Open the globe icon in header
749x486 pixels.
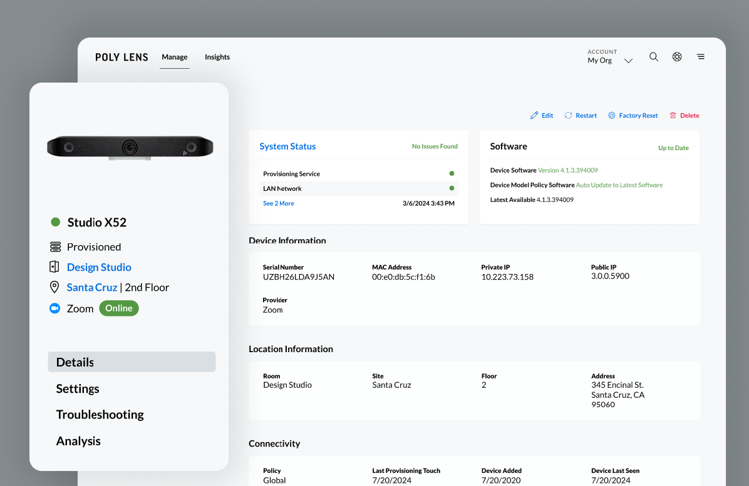[677, 57]
